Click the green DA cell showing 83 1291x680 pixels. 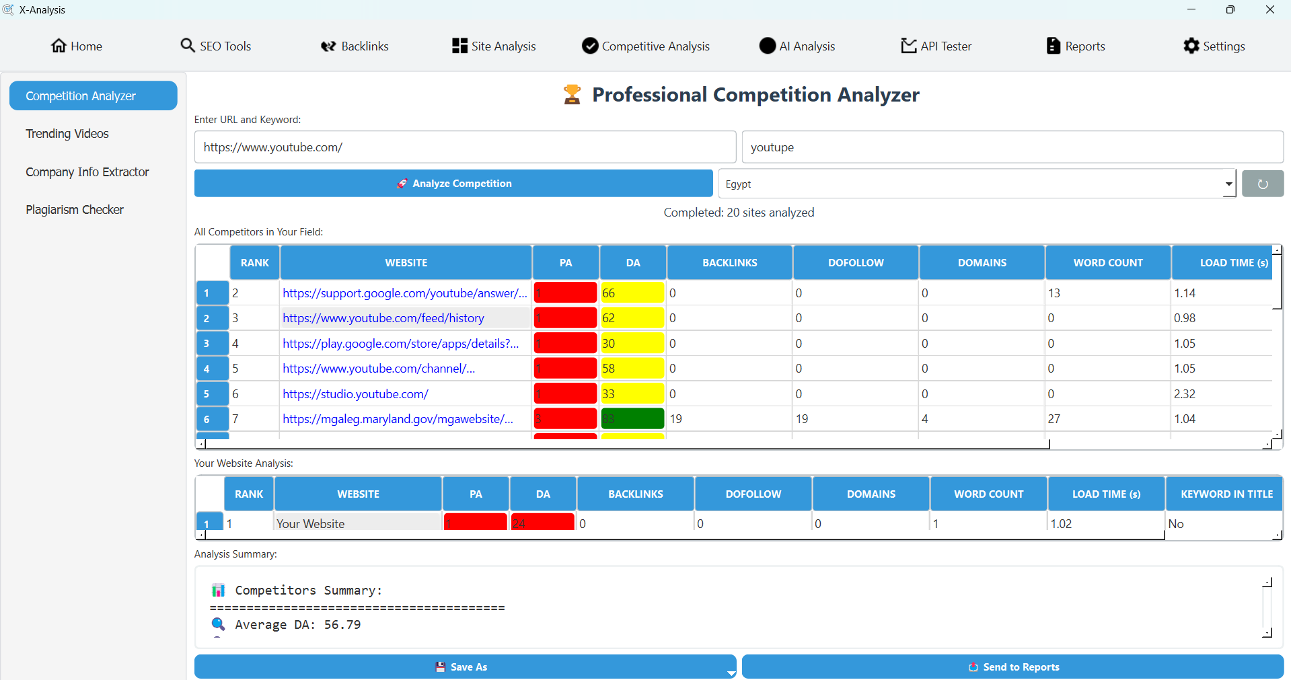[633, 419]
